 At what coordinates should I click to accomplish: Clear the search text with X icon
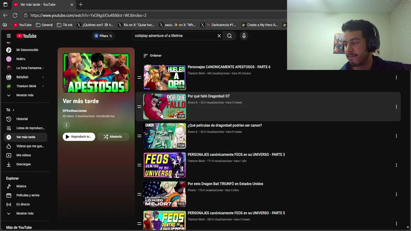(219, 36)
